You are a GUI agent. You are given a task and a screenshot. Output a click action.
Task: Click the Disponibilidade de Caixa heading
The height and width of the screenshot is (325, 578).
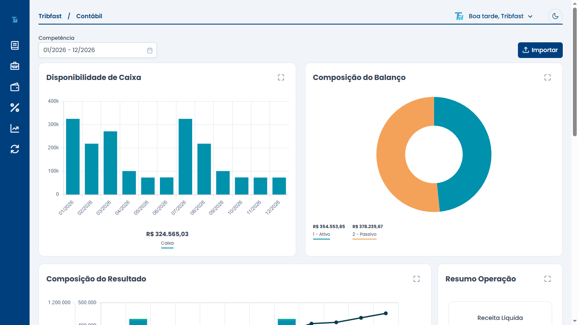click(94, 77)
